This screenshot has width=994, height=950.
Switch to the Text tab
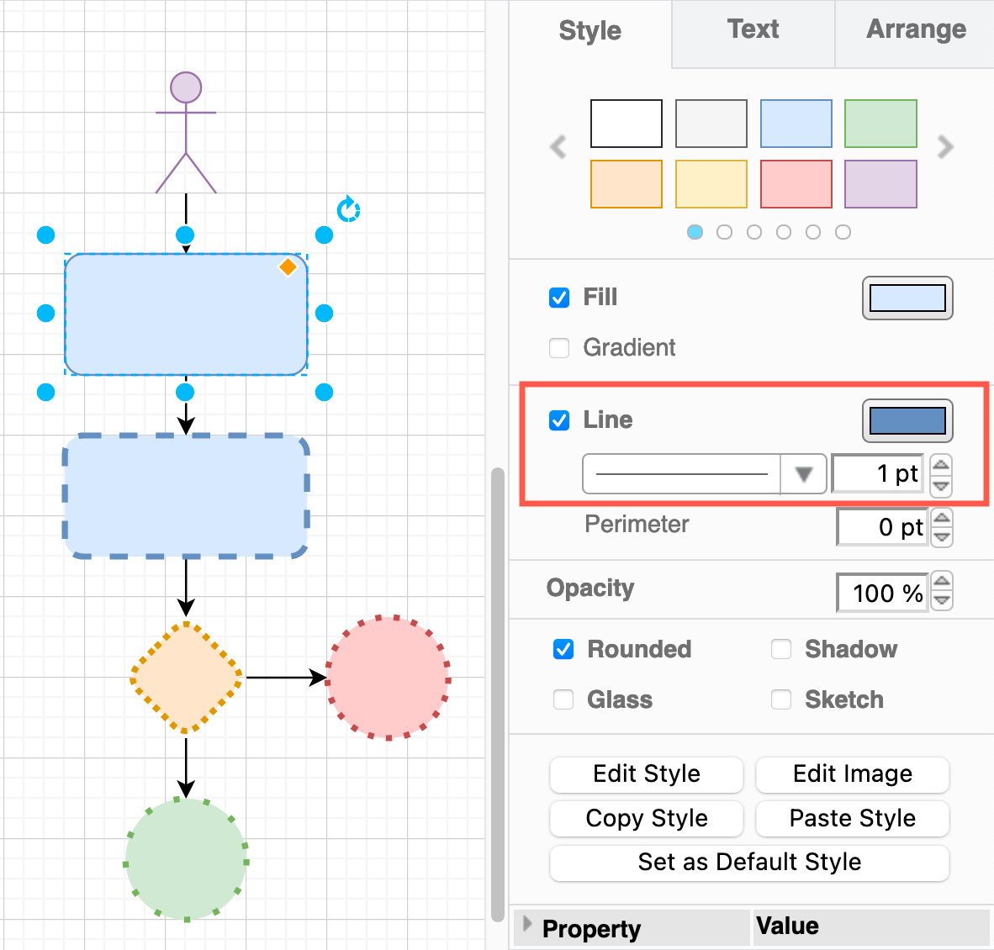[x=752, y=29]
